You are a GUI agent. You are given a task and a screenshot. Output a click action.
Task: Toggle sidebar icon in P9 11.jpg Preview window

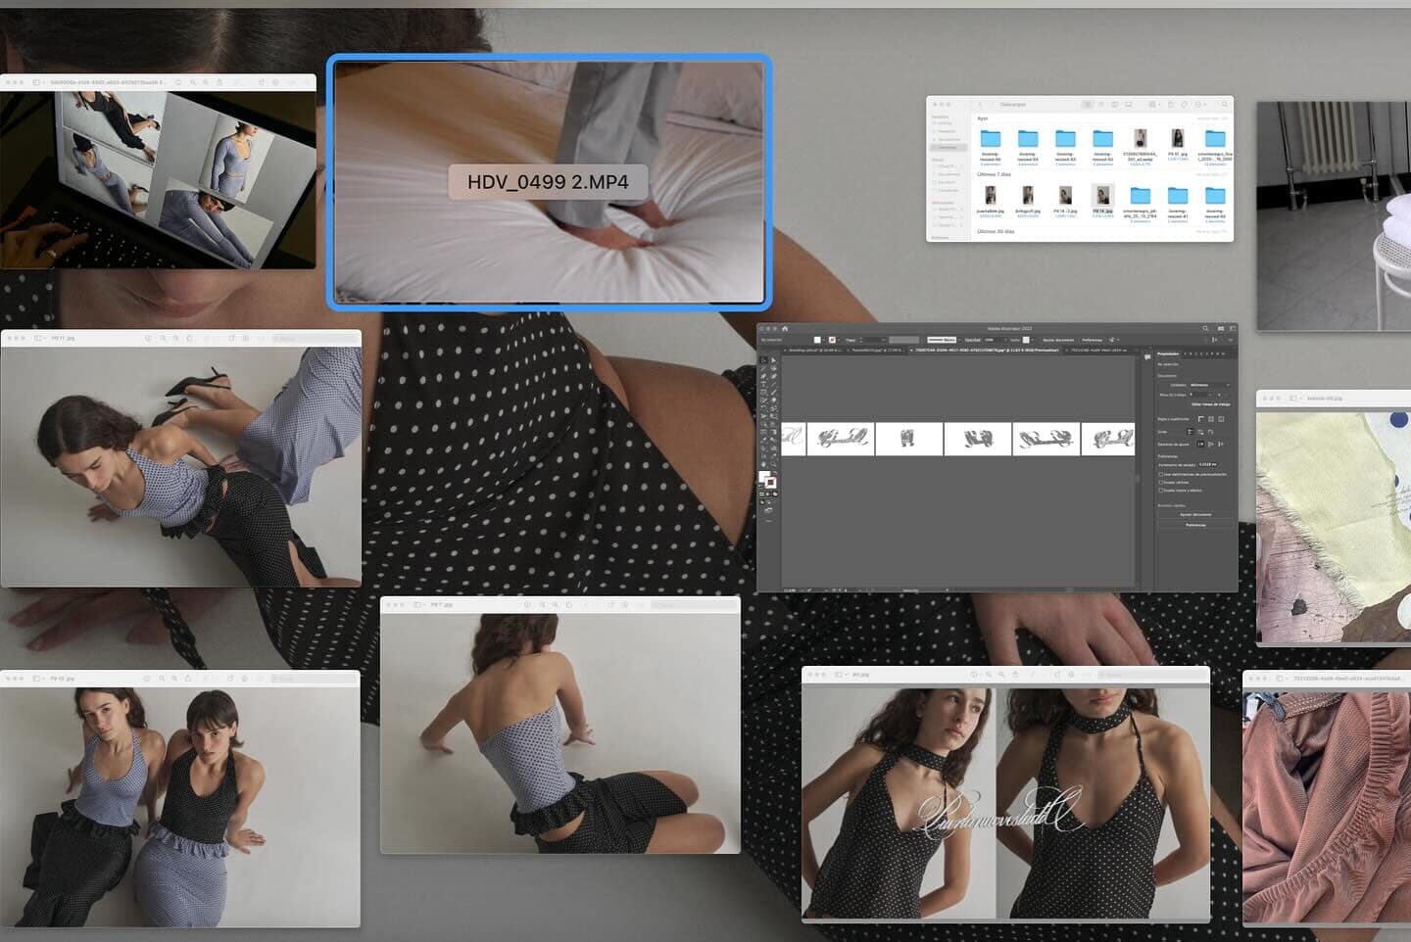[x=39, y=338]
